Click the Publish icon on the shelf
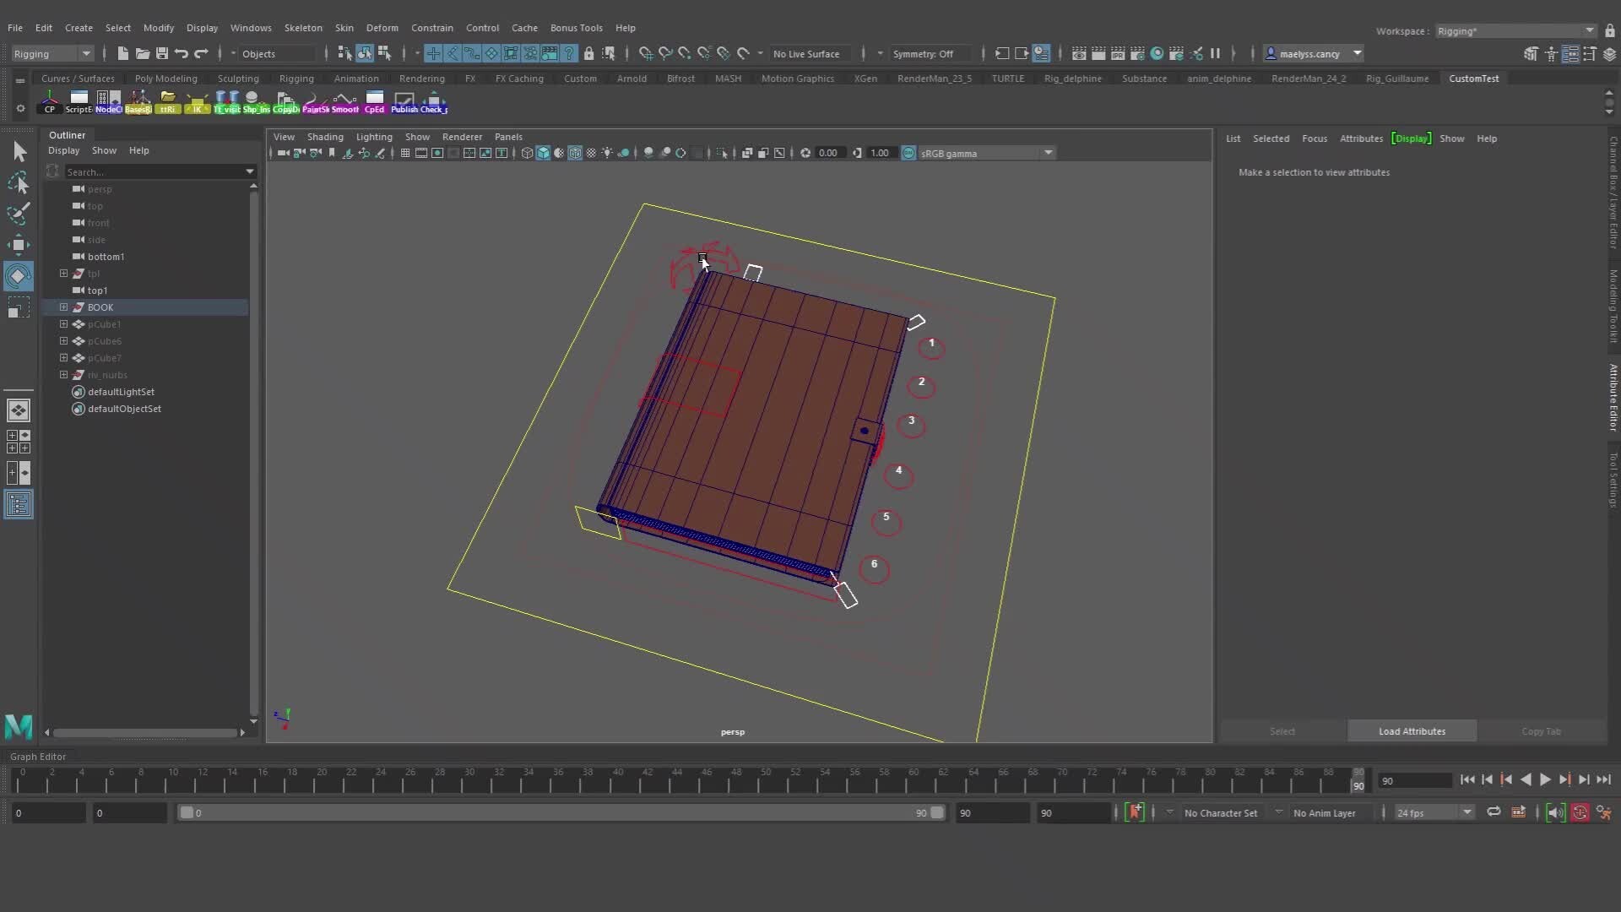This screenshot has width=1621, height=912. (x=405, y=101)
